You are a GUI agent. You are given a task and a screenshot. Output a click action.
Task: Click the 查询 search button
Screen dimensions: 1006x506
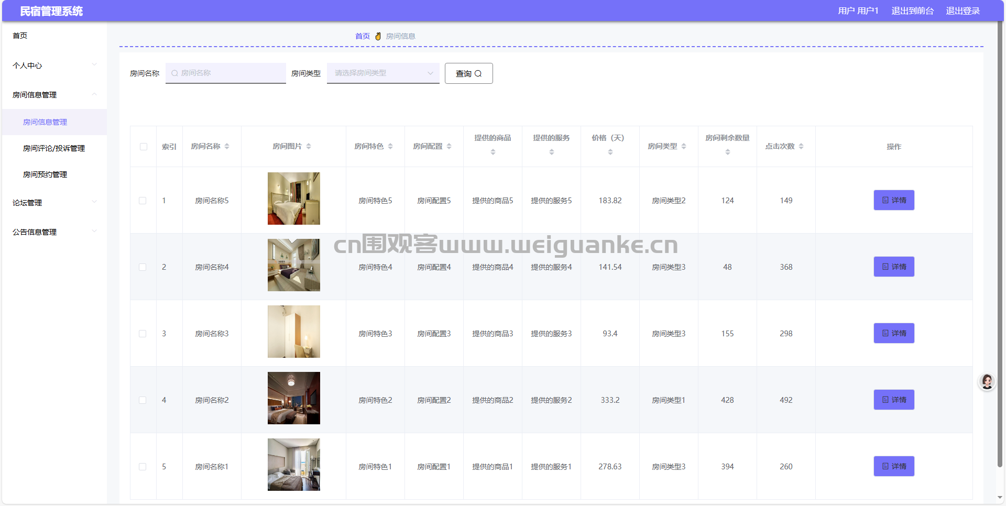tap(468, 73)
